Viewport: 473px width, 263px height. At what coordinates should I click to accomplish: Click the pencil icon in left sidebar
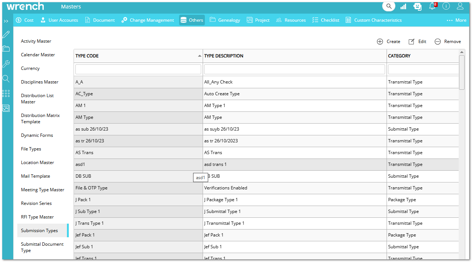pyautogui.click(x=6, y=35)
